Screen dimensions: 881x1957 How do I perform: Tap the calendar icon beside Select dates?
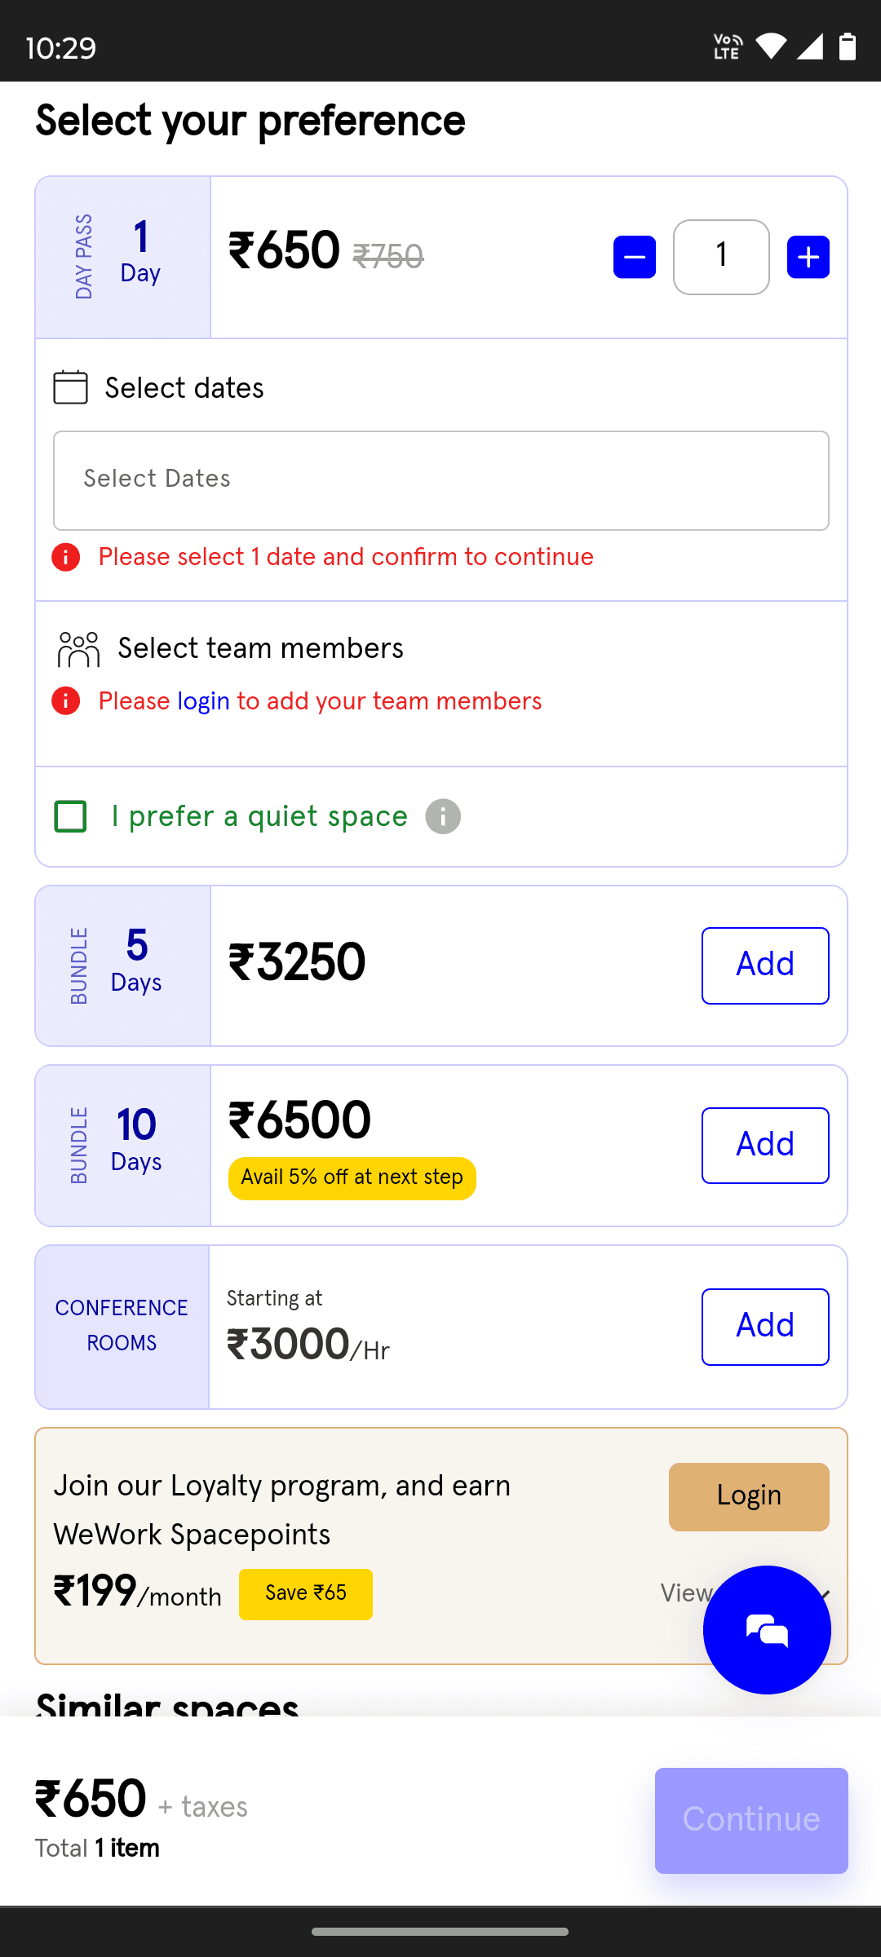(x=71, y=387)
